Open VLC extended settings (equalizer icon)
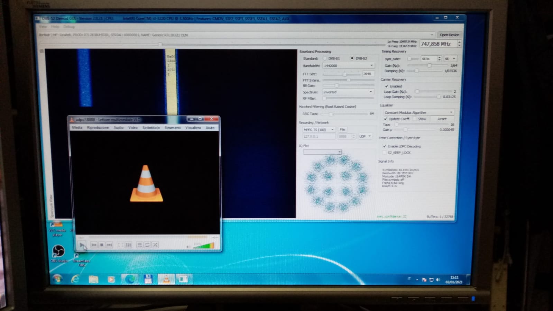553x311 pixels. point(128,245)
